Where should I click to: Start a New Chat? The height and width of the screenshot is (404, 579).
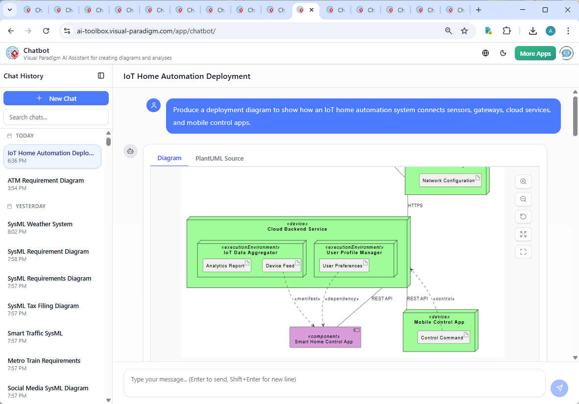point(56,98)
